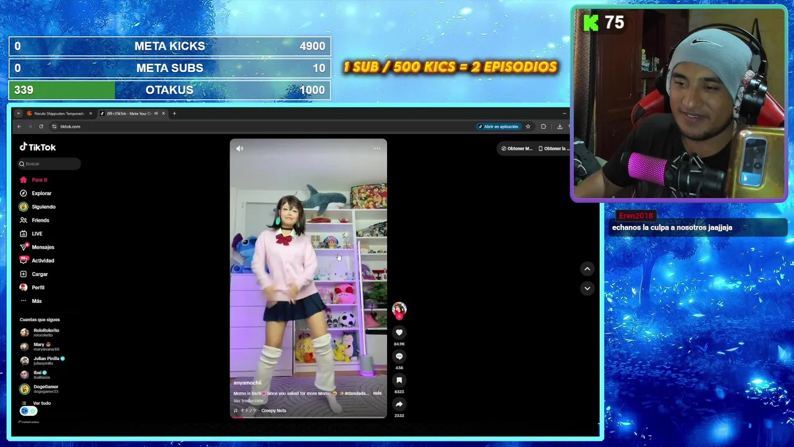Screen dimensions: 794x447
Task: Like the video with heart icon
Action: tap(399, 332)
